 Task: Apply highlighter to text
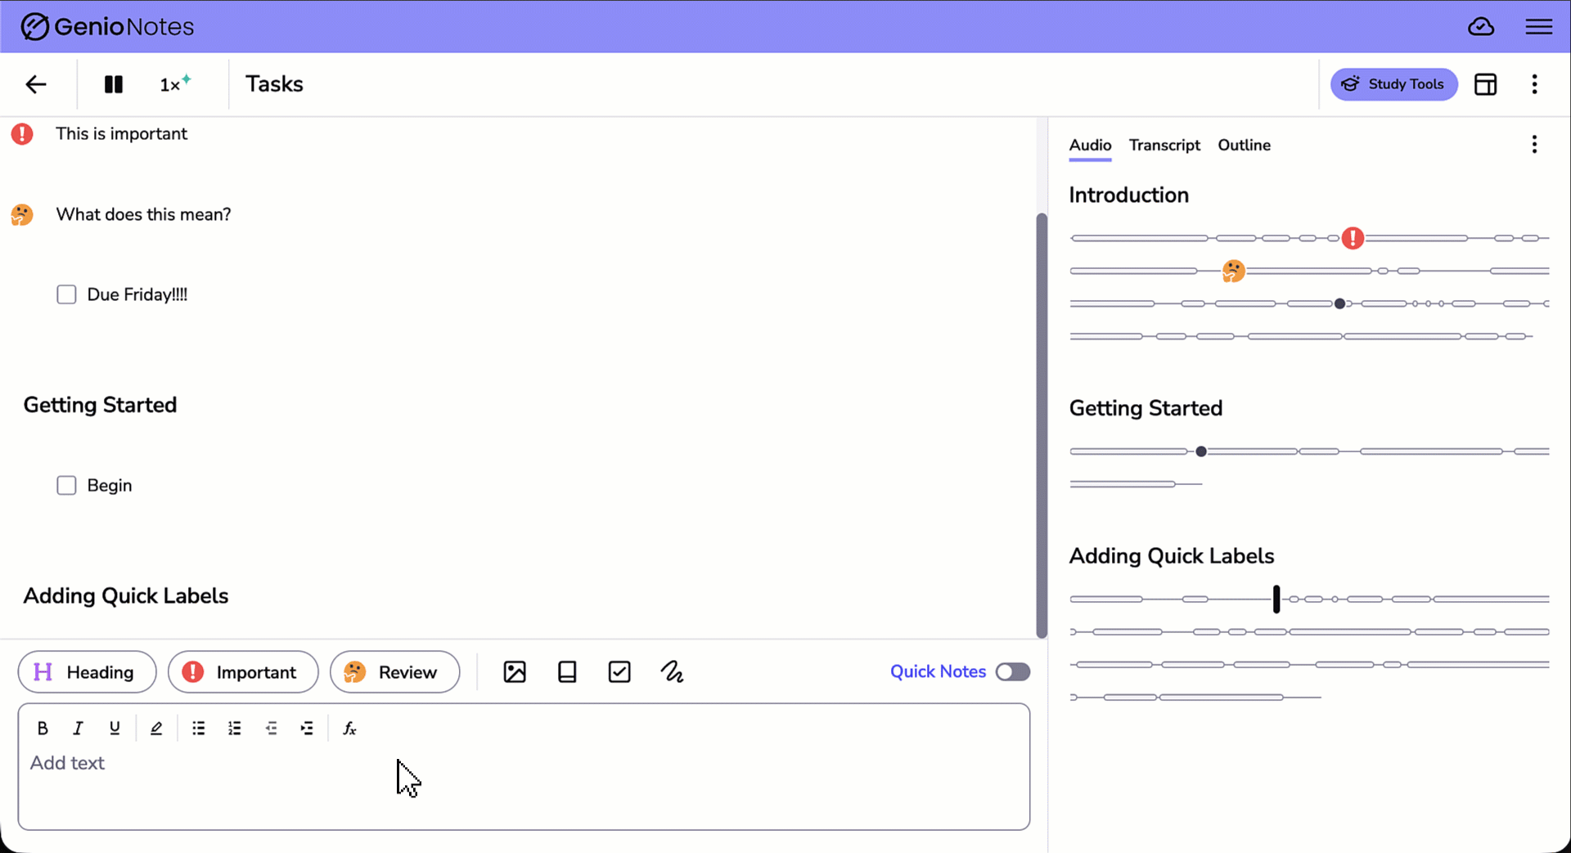pyautogui.click(x=156, y=729)
